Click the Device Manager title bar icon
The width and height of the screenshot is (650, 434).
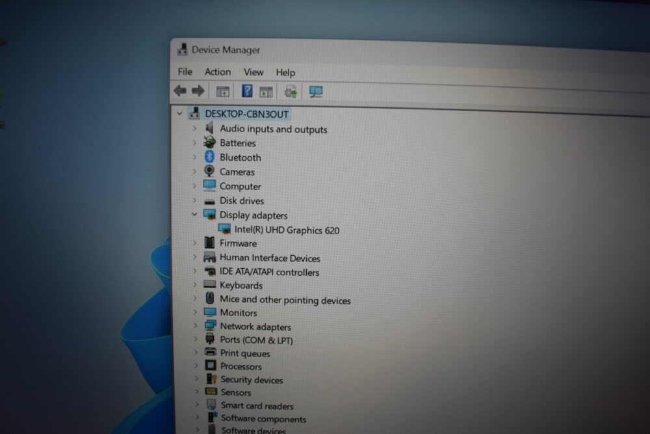point(182,49)
